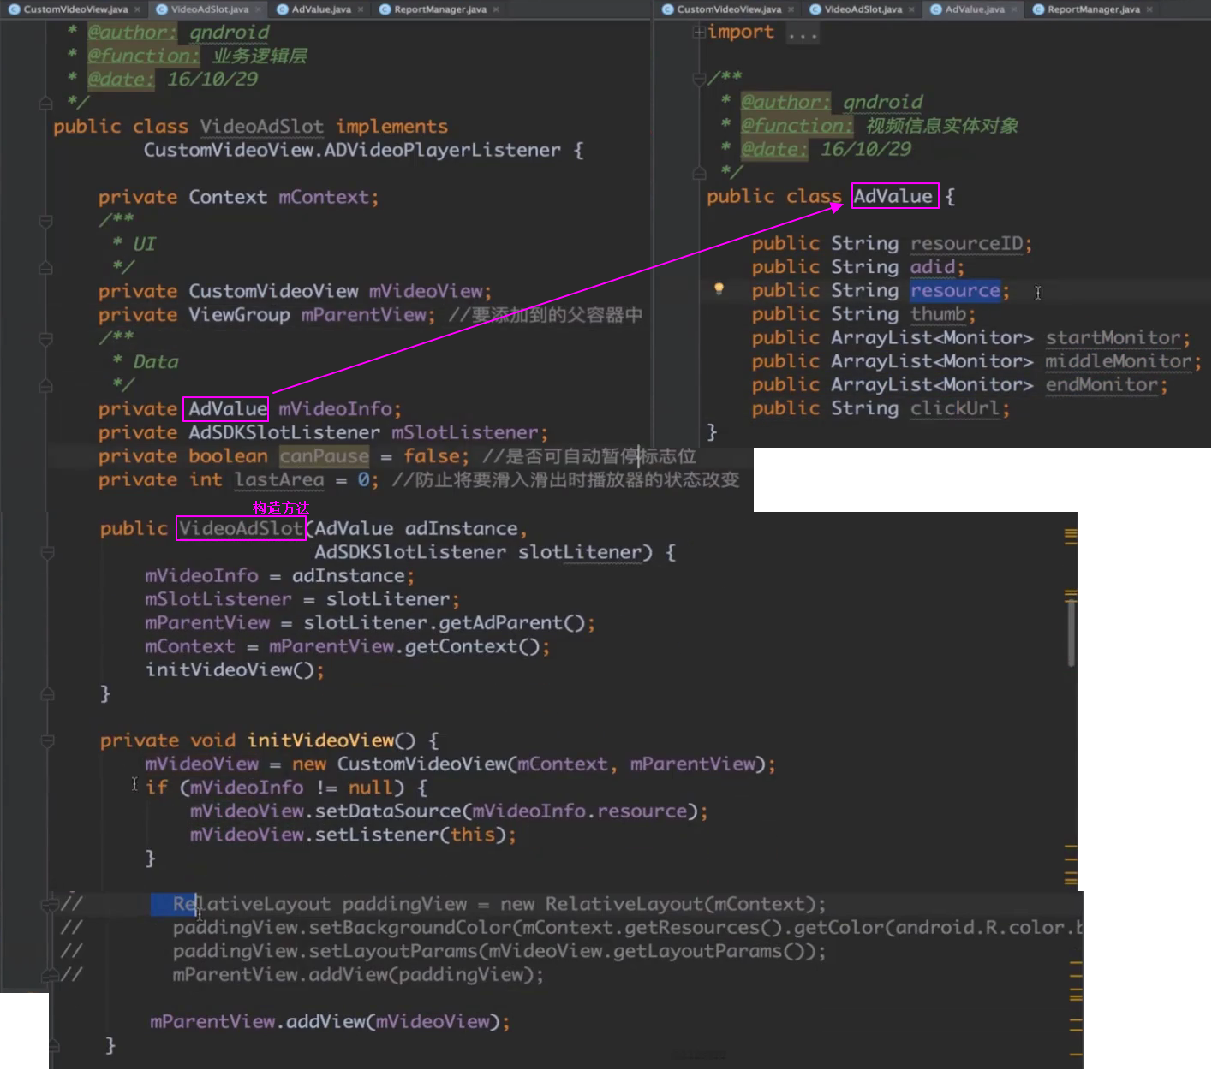
Task: Fold the initVideoView method body
Action: pos(48,740)
